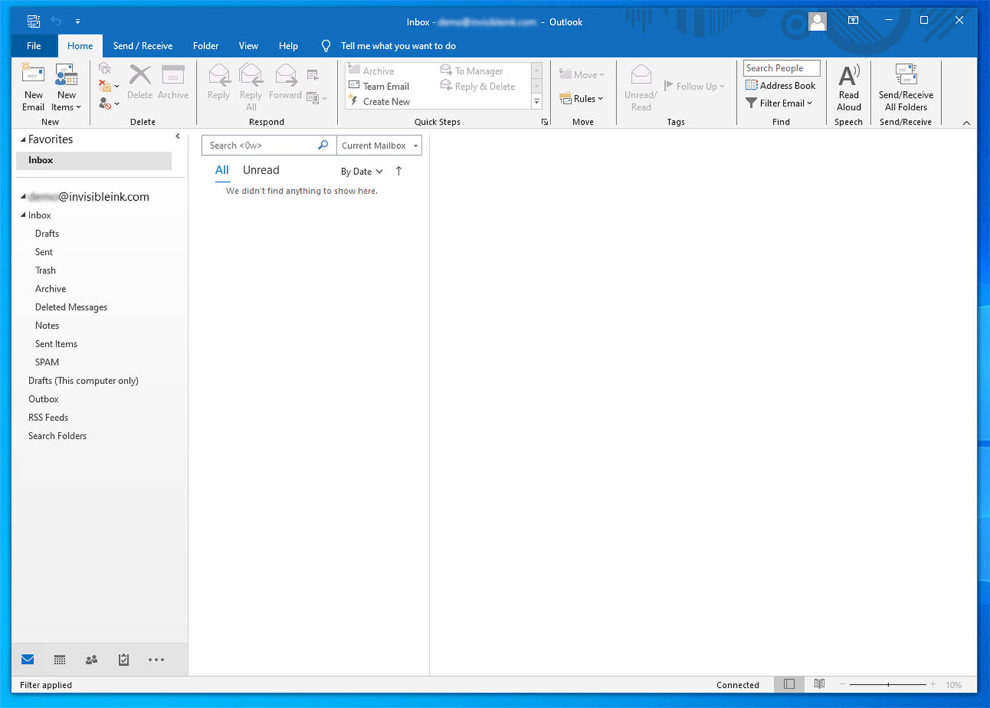The height and width of the screenshot is (708, 990).
Task: Collapse the Favorites section
Action: [x=23, y=140]
